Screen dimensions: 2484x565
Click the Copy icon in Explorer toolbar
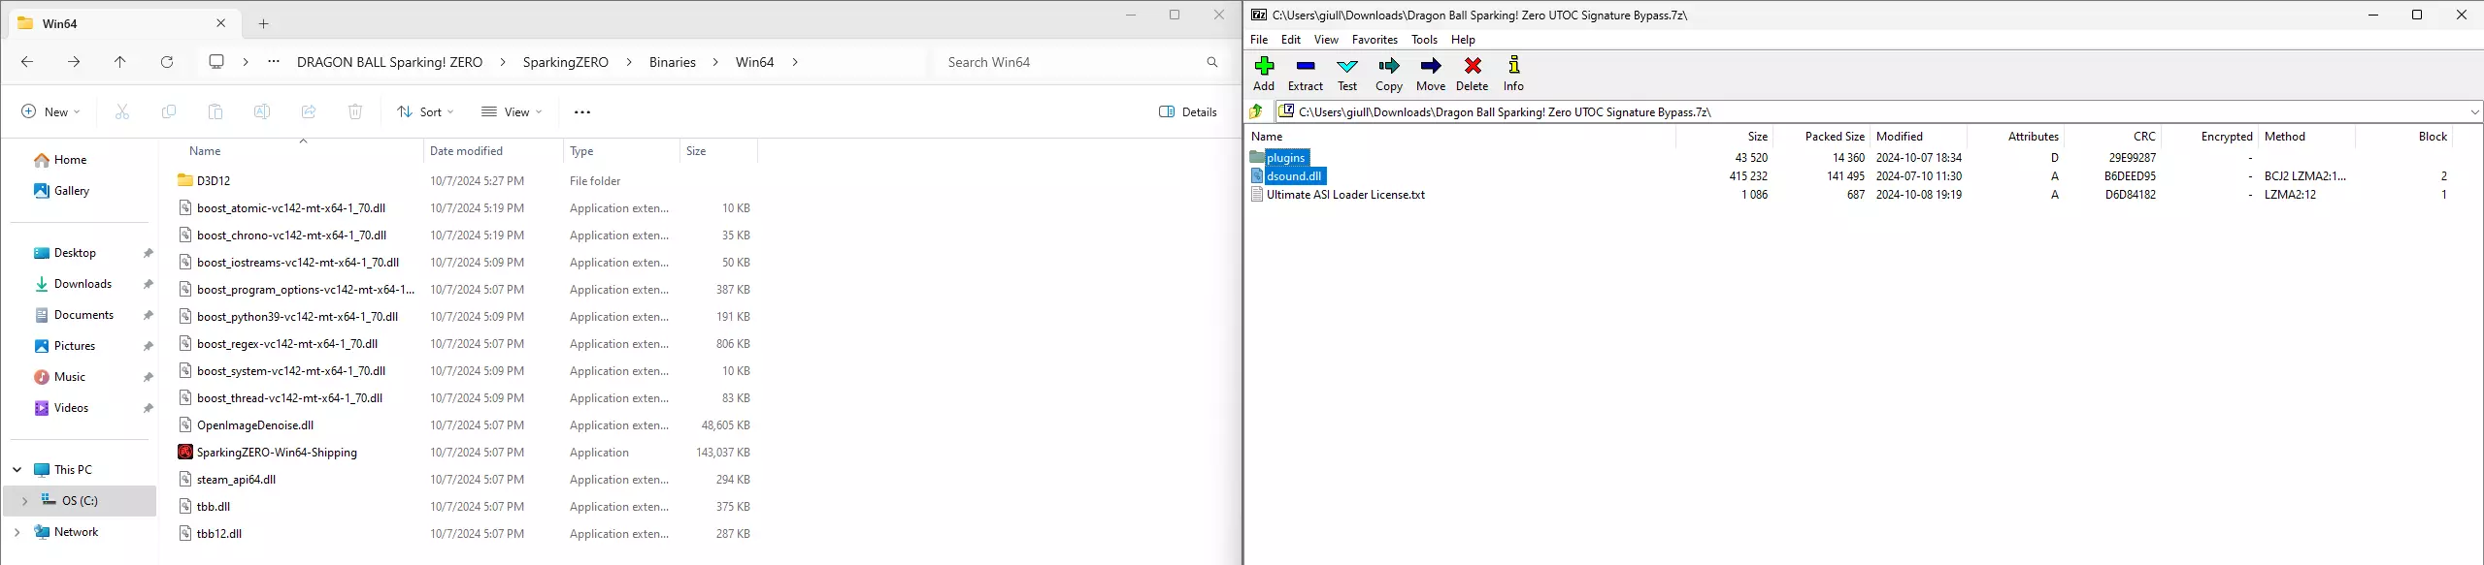pyautogui.click(x=169, y=112)
